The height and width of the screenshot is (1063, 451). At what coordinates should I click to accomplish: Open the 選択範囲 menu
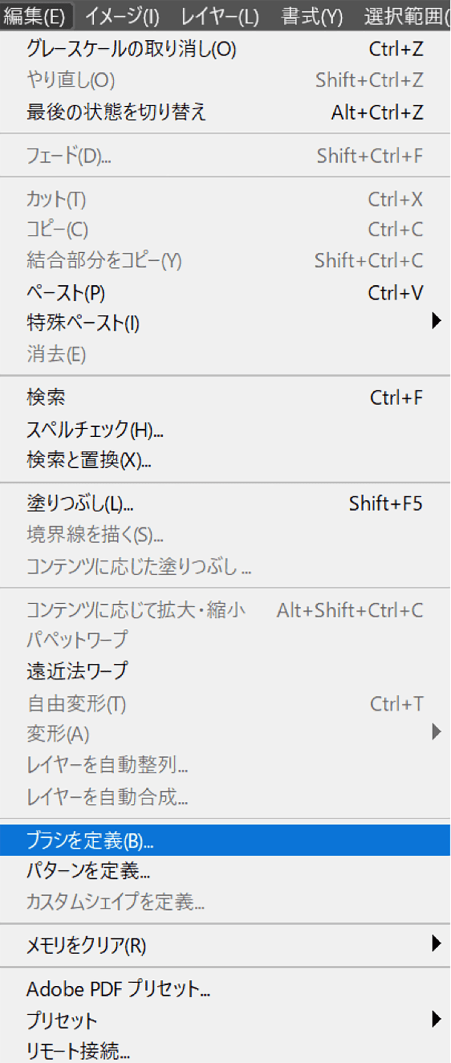point(406,17)
